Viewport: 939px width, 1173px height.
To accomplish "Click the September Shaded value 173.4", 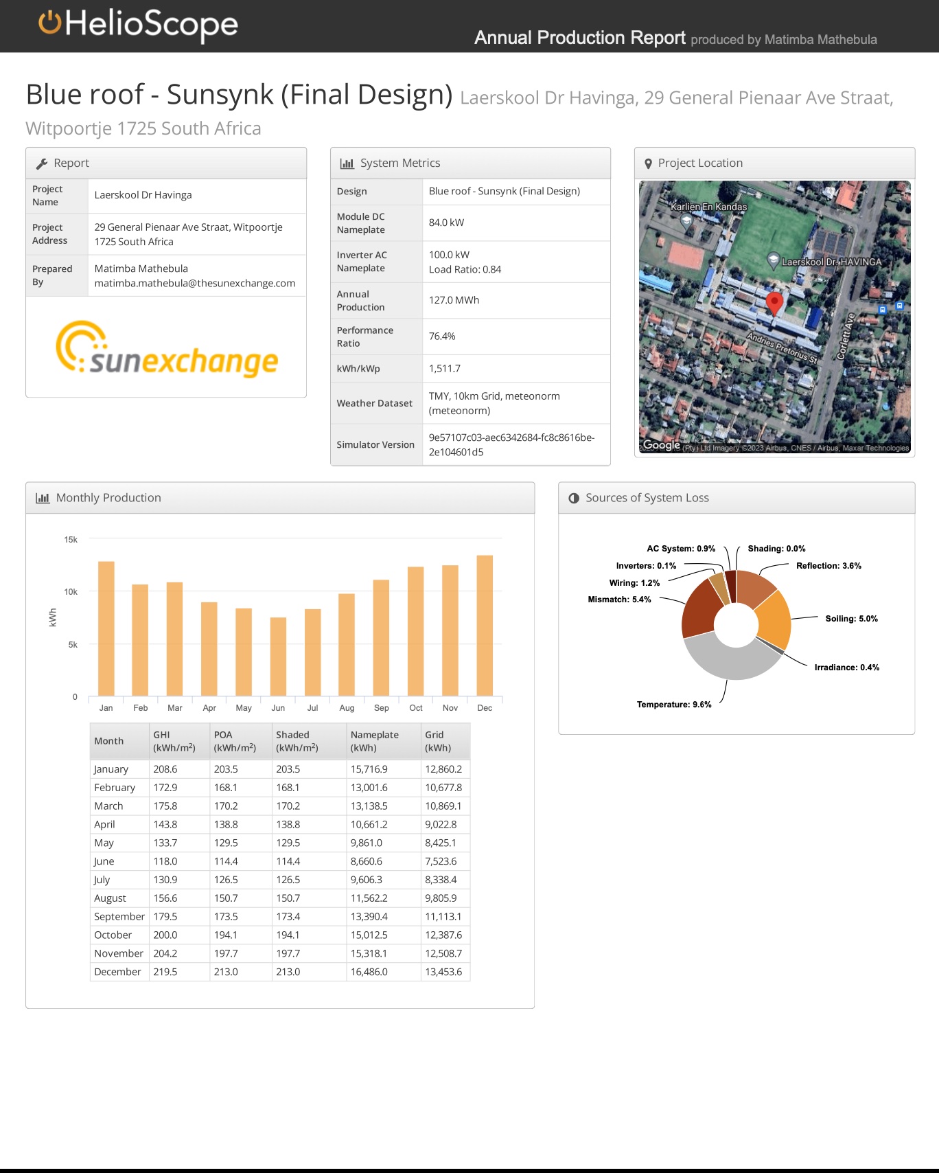I will click(x=288, y=916).
